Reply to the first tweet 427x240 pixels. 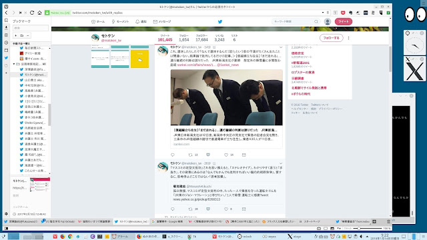[x=173, y=155]
